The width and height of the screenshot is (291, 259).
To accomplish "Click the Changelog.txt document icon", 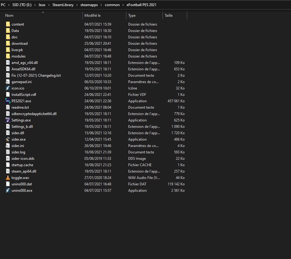I will [x=8, y=75].
